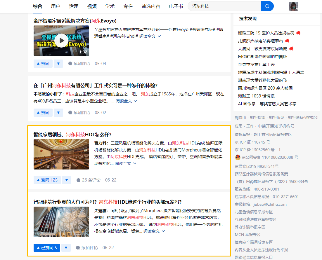Click the downvote arrow under the Evoyo post
Screen dimensions: 322x260
click(58, 63)
